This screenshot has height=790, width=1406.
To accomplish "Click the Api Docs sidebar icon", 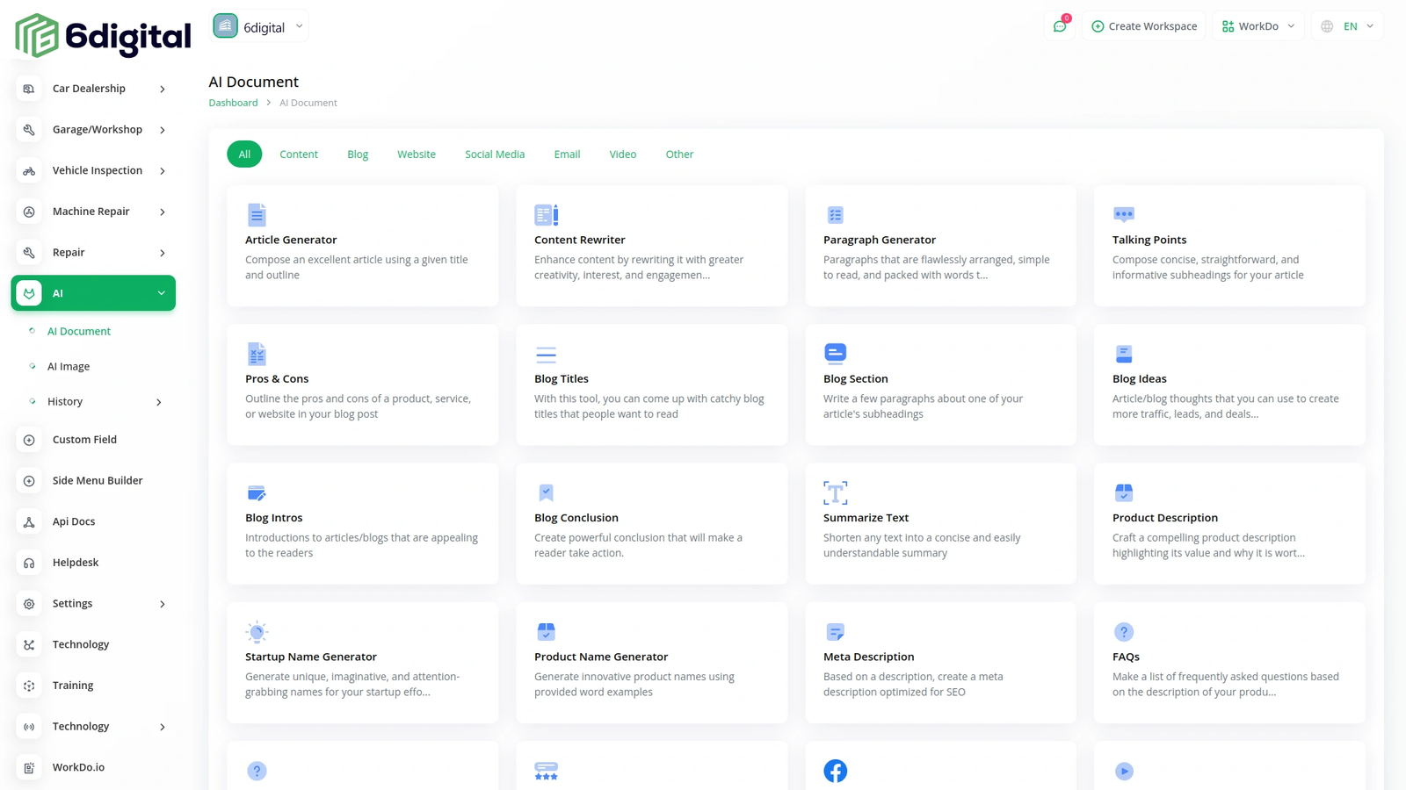I will coord(29,521).
